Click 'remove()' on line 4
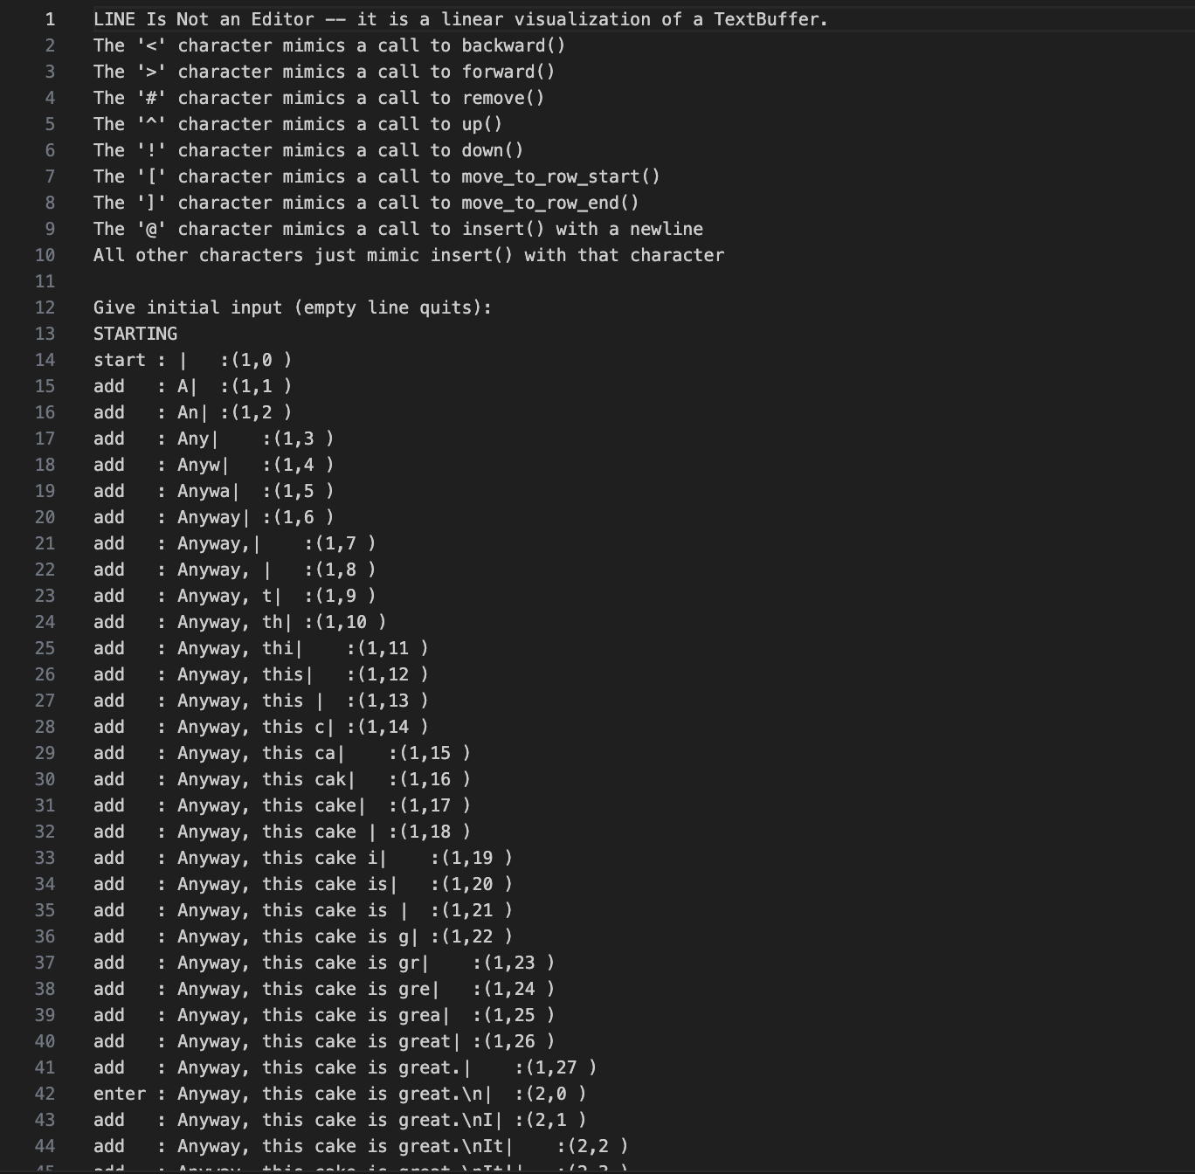Viewport: 1195px width, 1174px height. (x=503, y=98)
